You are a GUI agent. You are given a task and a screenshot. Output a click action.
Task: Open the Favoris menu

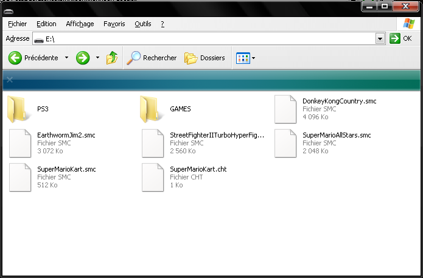click(x=114, y=24)
